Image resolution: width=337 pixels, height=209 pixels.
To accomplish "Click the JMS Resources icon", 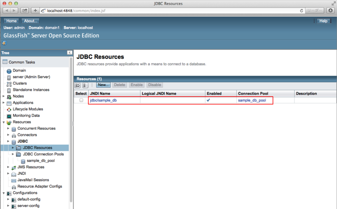I will (x=13, y=168).
